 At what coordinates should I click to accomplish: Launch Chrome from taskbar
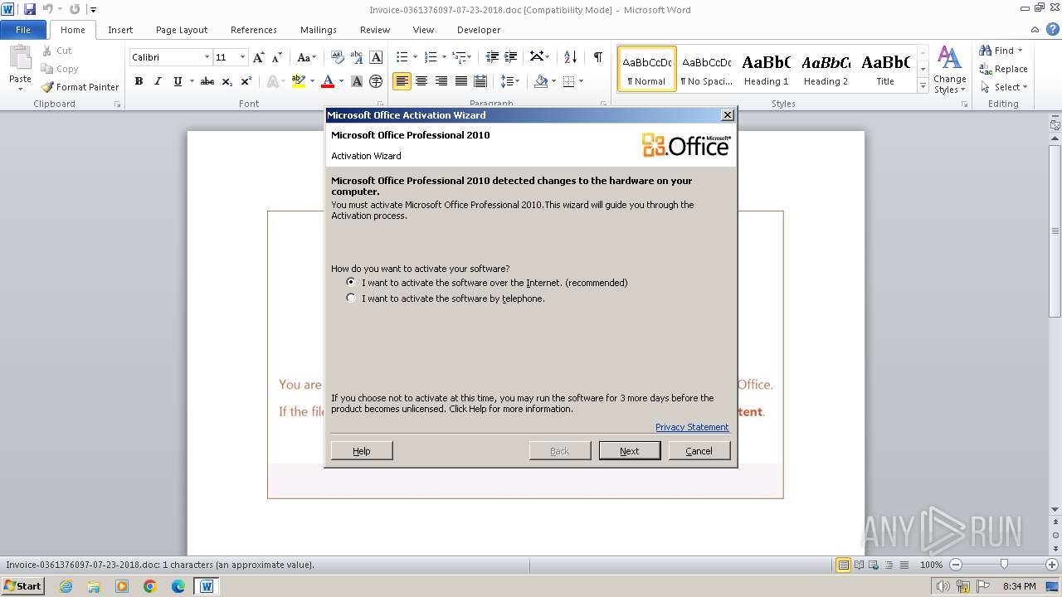150,586
